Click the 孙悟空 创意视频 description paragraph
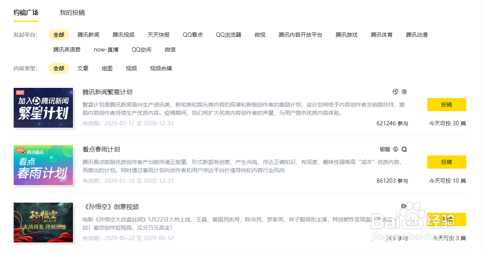Screen dimensions: 483x253 click(x=240, y=223)
